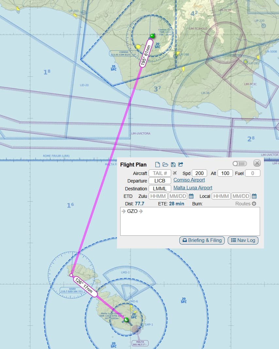Screen dimensions: 279x349
Task: Select the 195° 61nm leg label
Action: point(145,56)
